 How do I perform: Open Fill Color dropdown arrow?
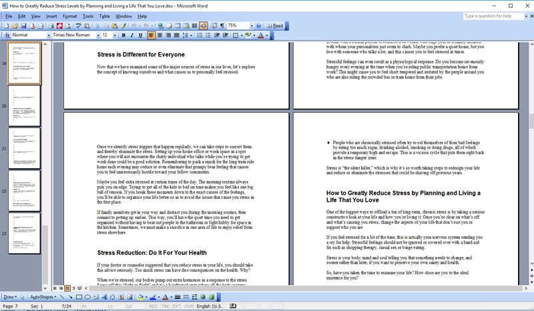pyautogui.click(x=146, y=297)
